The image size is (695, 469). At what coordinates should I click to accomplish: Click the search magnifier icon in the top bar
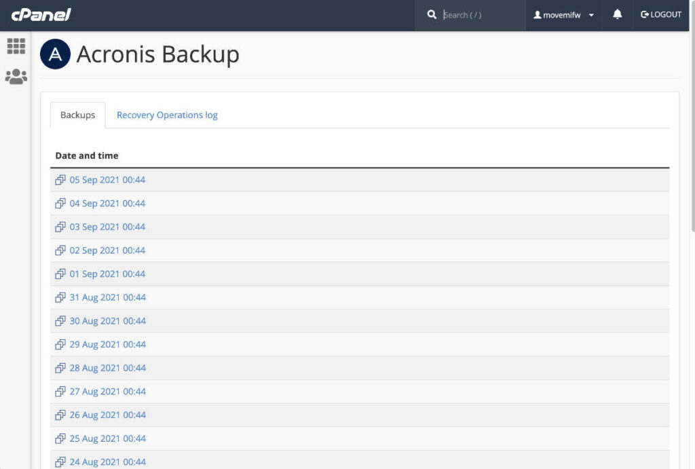coord(432,14)
